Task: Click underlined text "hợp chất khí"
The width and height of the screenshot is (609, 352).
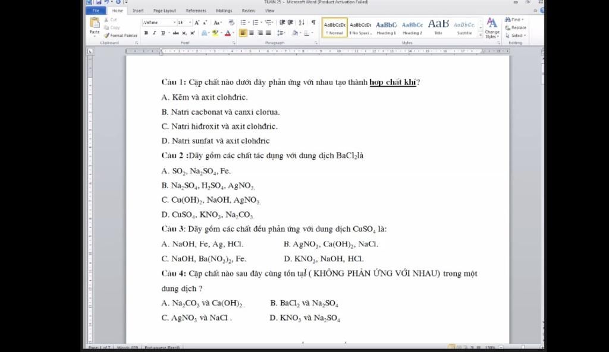Action: [393, 82]
